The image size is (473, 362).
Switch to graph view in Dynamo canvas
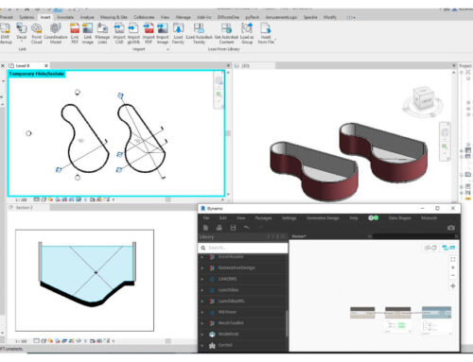click(x=448, y=248)
